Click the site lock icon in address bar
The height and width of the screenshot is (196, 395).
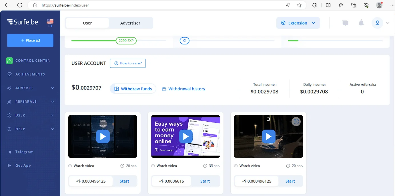[35, 5]
